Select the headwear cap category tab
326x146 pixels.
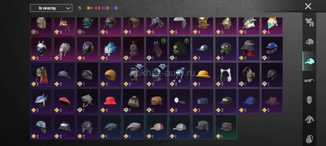point(309,61)
